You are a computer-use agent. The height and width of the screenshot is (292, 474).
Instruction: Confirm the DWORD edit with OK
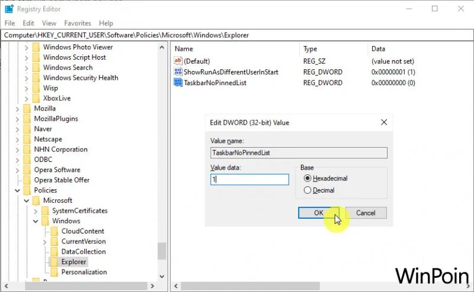click(319, 213)
